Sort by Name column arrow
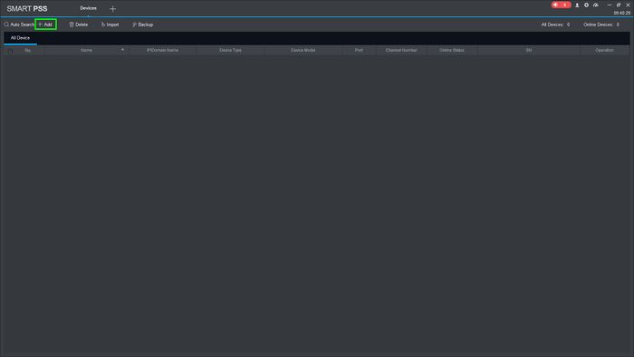634x357 pixels. pos(122,49)
